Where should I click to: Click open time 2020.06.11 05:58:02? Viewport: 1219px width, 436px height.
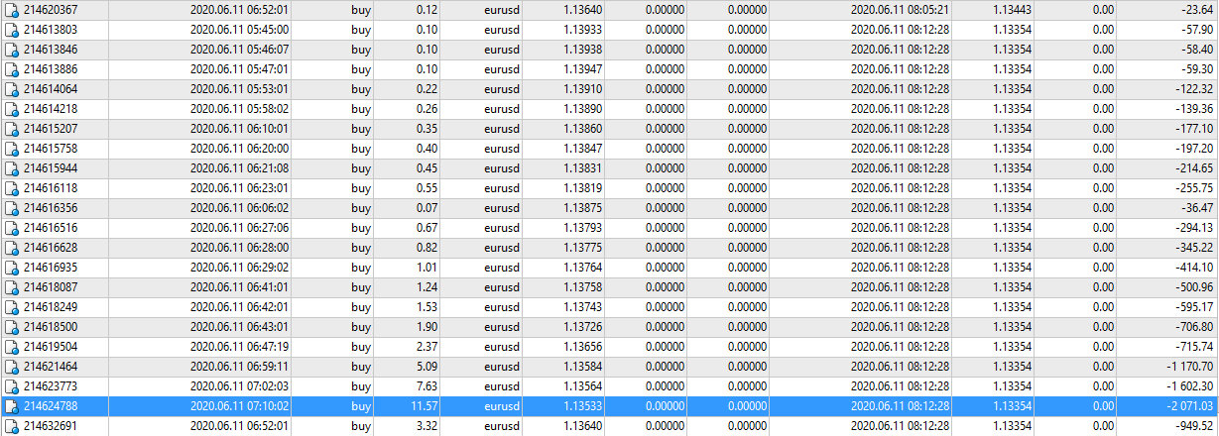point(239,109)
